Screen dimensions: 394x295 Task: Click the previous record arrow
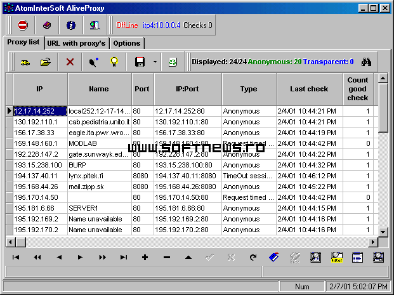(x=59, y=257)
